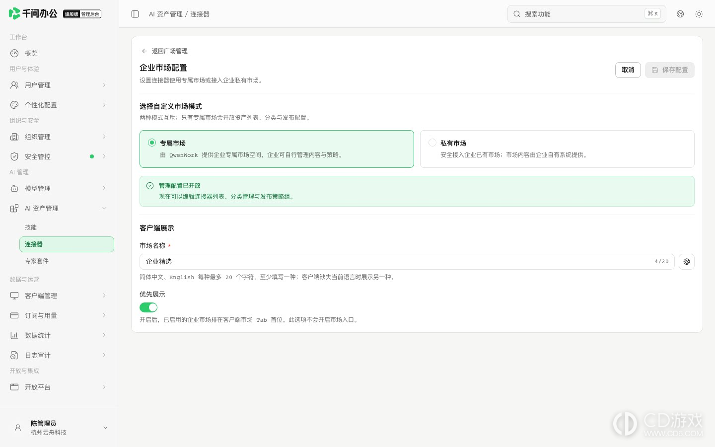Click the language globe icon in header
This screenshot has width=715, height=447.
point(680,14)
